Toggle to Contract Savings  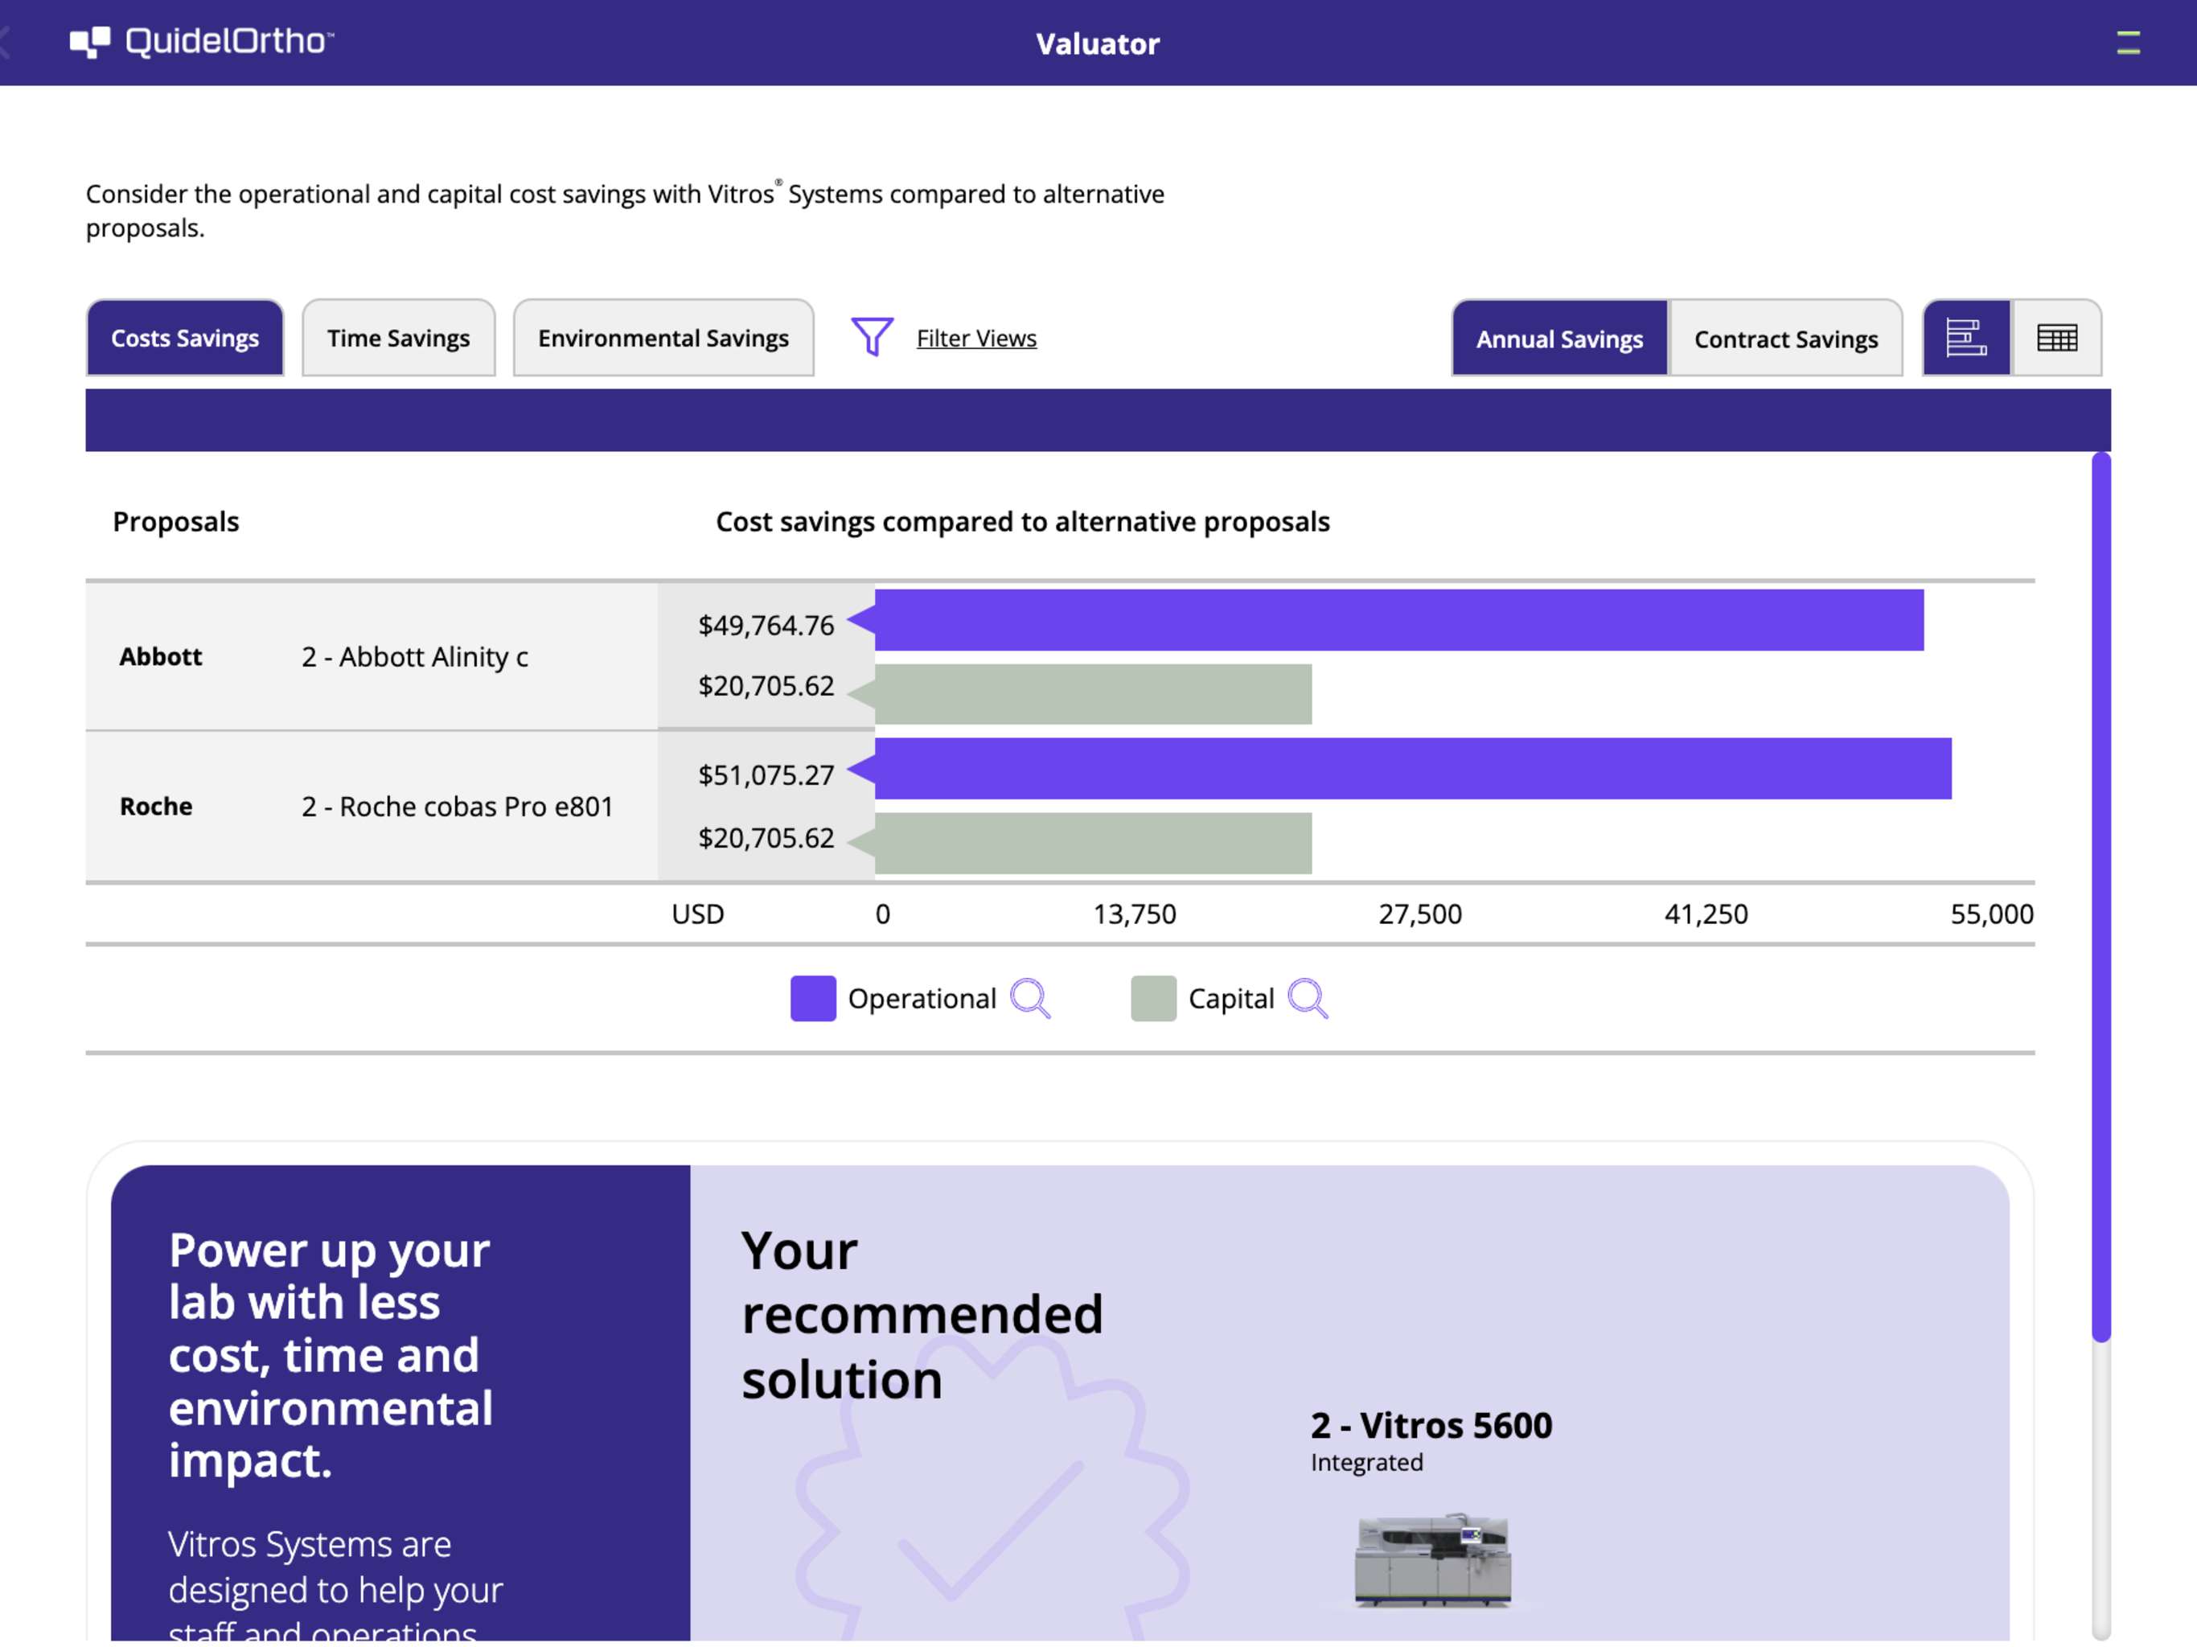(1786, 338)
